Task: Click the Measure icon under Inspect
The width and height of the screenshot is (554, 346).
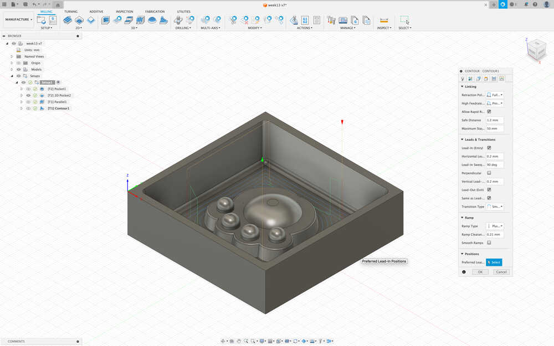Action: click(384, 20)
